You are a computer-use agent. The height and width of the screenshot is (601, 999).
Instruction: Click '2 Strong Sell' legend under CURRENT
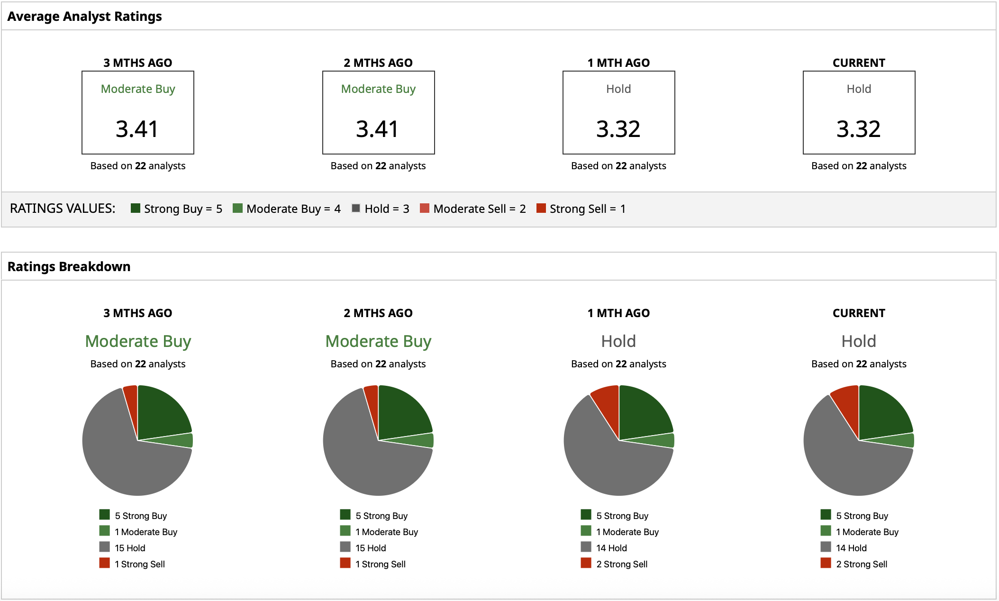tap(862, 564)
